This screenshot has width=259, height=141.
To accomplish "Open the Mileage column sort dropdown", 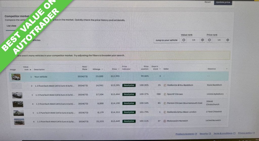I will [102, 69].
